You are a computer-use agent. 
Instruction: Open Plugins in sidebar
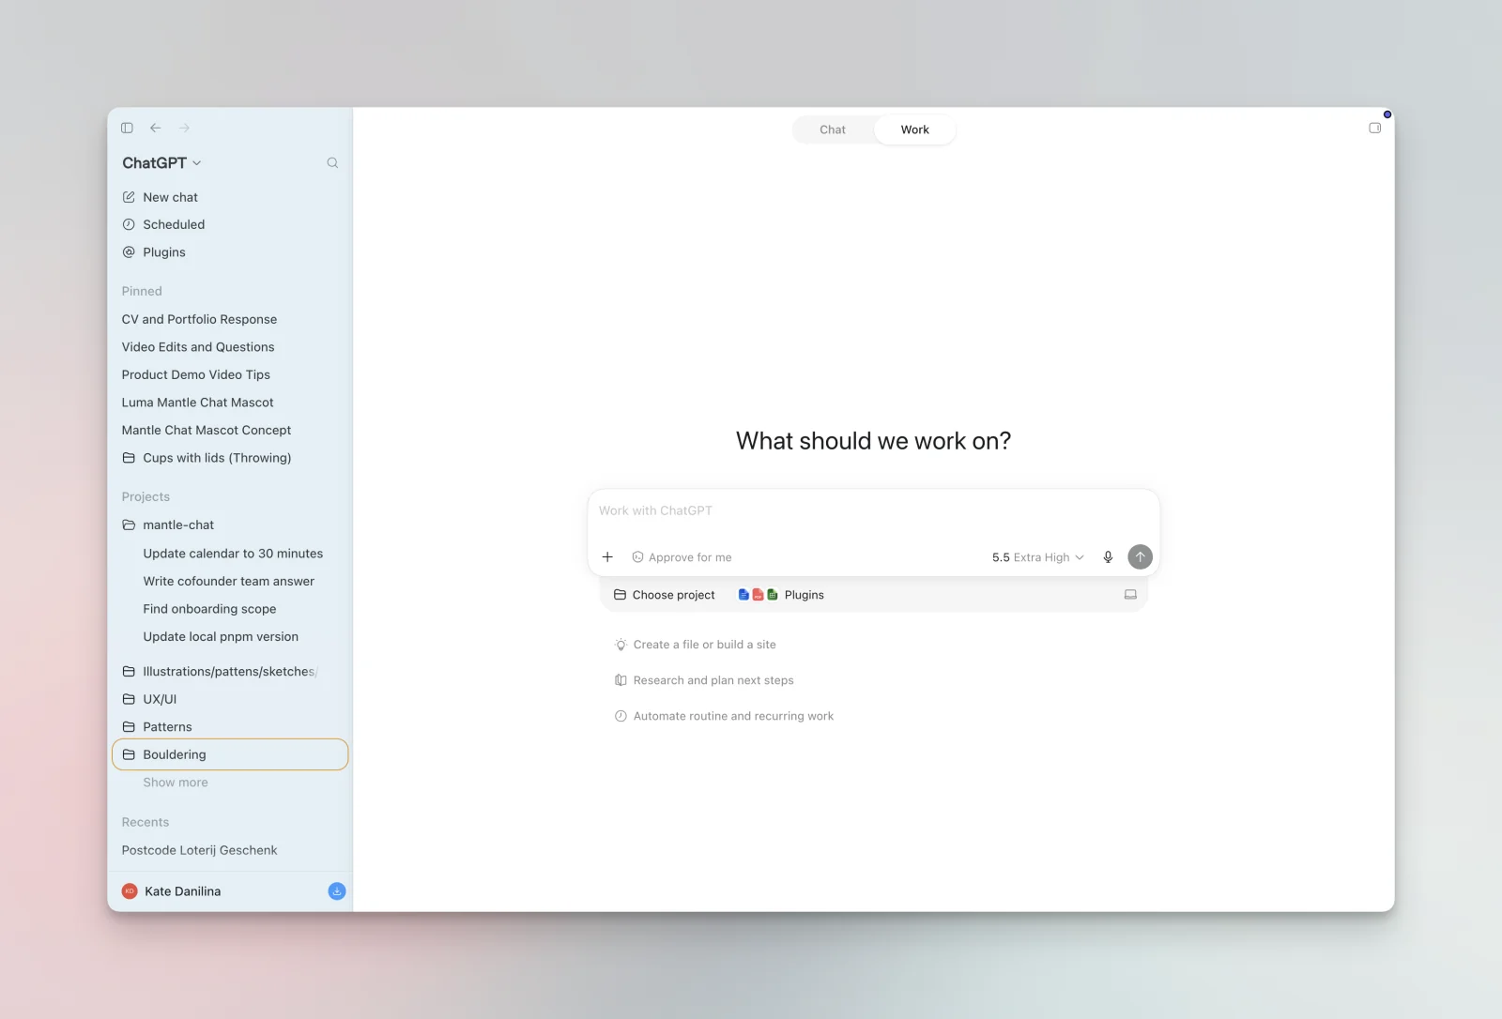click(x=230, y=252)
